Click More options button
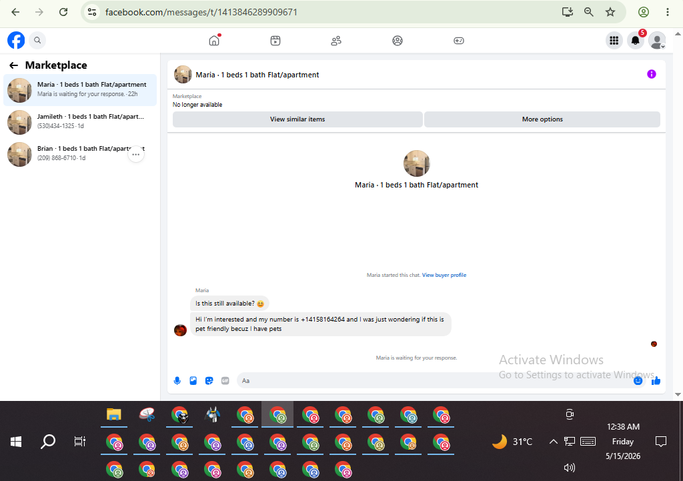The height and width of the screenshot is (481, 683). [542, 119]
